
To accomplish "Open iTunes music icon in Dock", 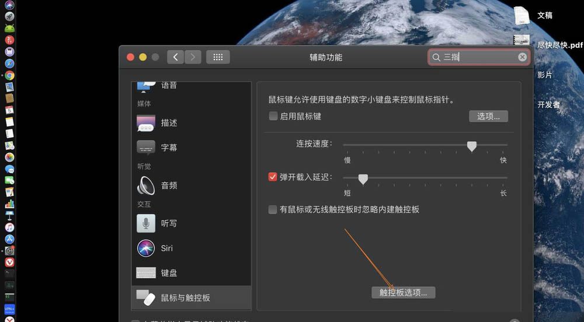I will tap(9, 227).
